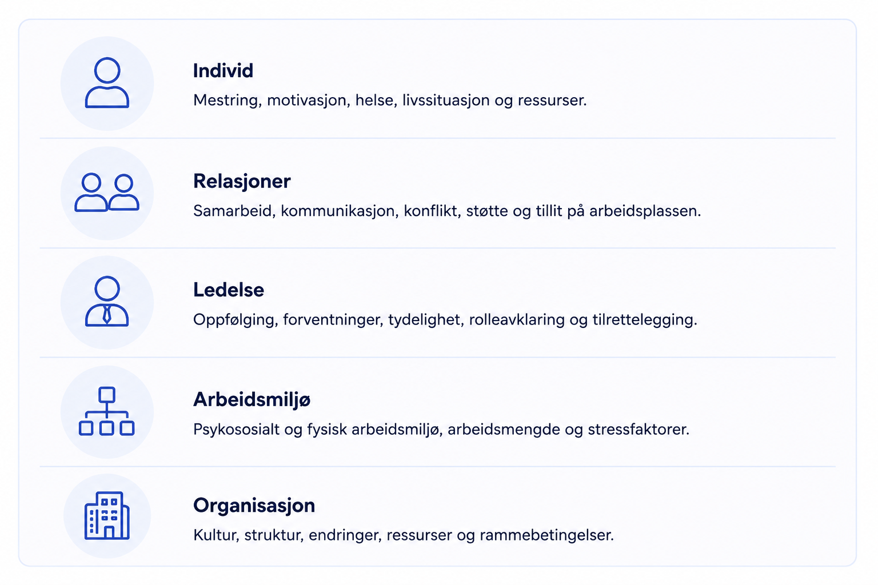The width and height of the screenshot is (878, 585).
Task: Select the description starting with 'Oppfølging, forventninger'
Action: (445, 319)
